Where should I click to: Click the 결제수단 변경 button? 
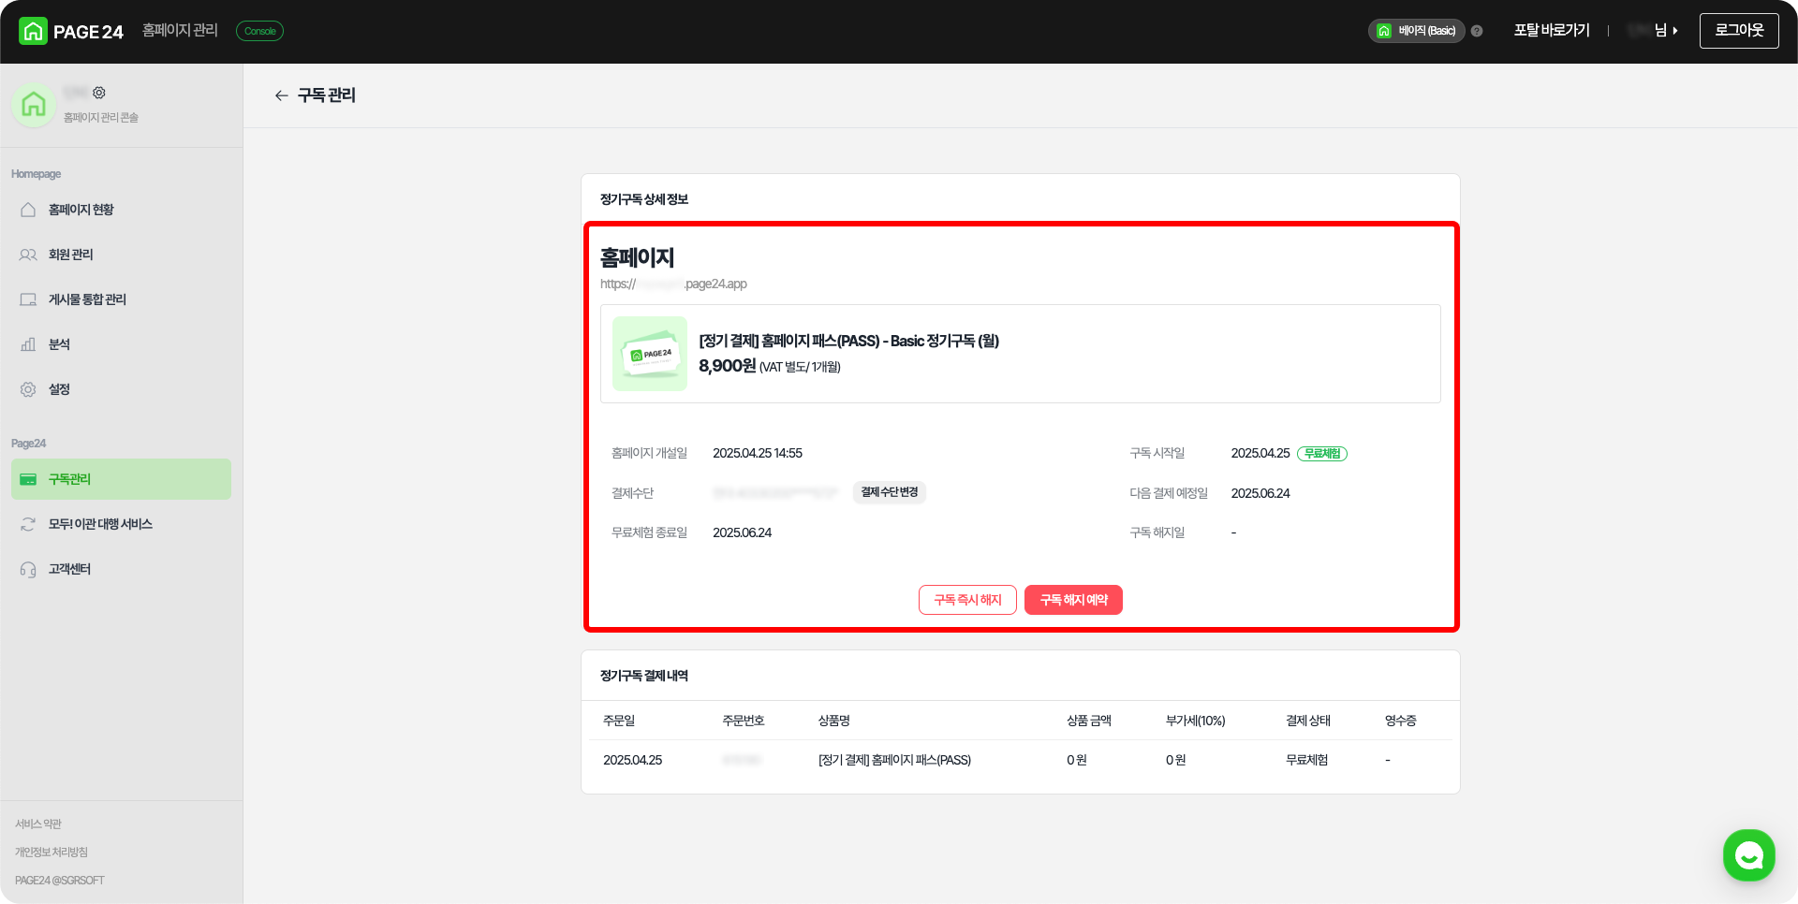[890, 492]
